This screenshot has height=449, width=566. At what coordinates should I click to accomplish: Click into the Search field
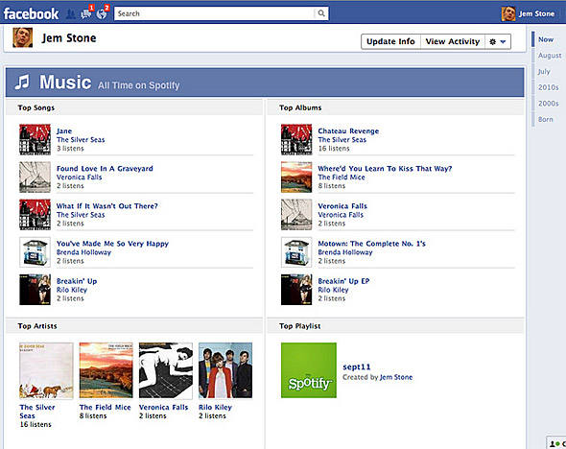(x=215, y=13)
